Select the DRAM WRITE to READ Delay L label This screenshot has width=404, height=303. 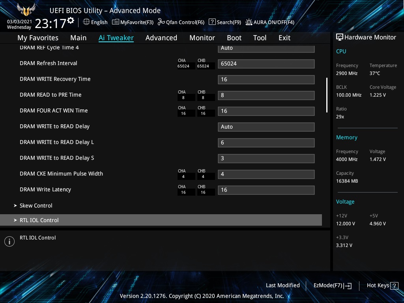(57, 142)
